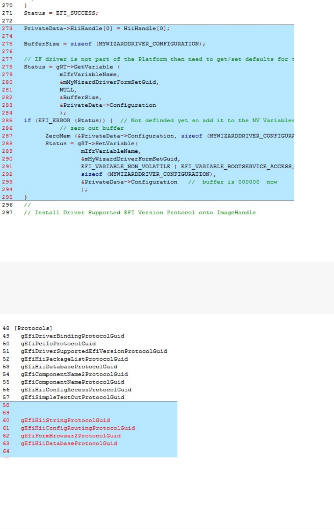This screenshot has height=529, width=334.
Task: Click red 'gEfiHiiStringProtocolGuid' on line 60
Action: coord(66,421)
